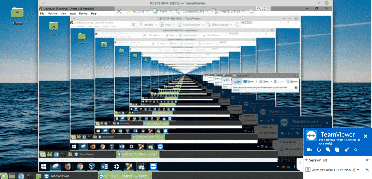Launch the web browser from the Mint panel

21,176
